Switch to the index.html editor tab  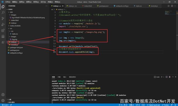(x=87, y=6)
